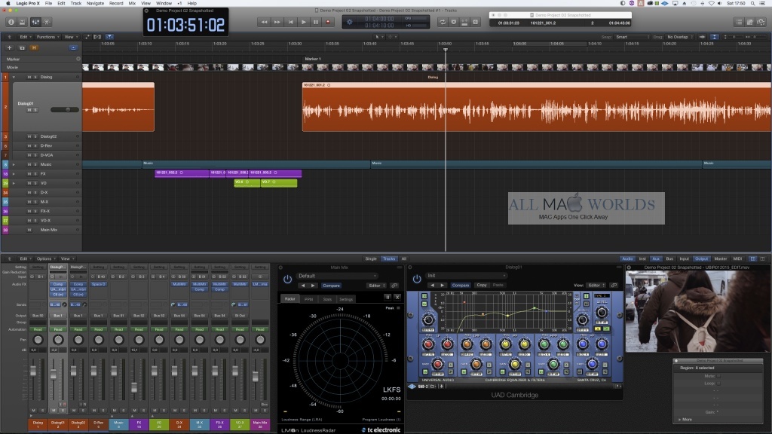
Task: Open the mixer Options menu
Action: (45, 258)
